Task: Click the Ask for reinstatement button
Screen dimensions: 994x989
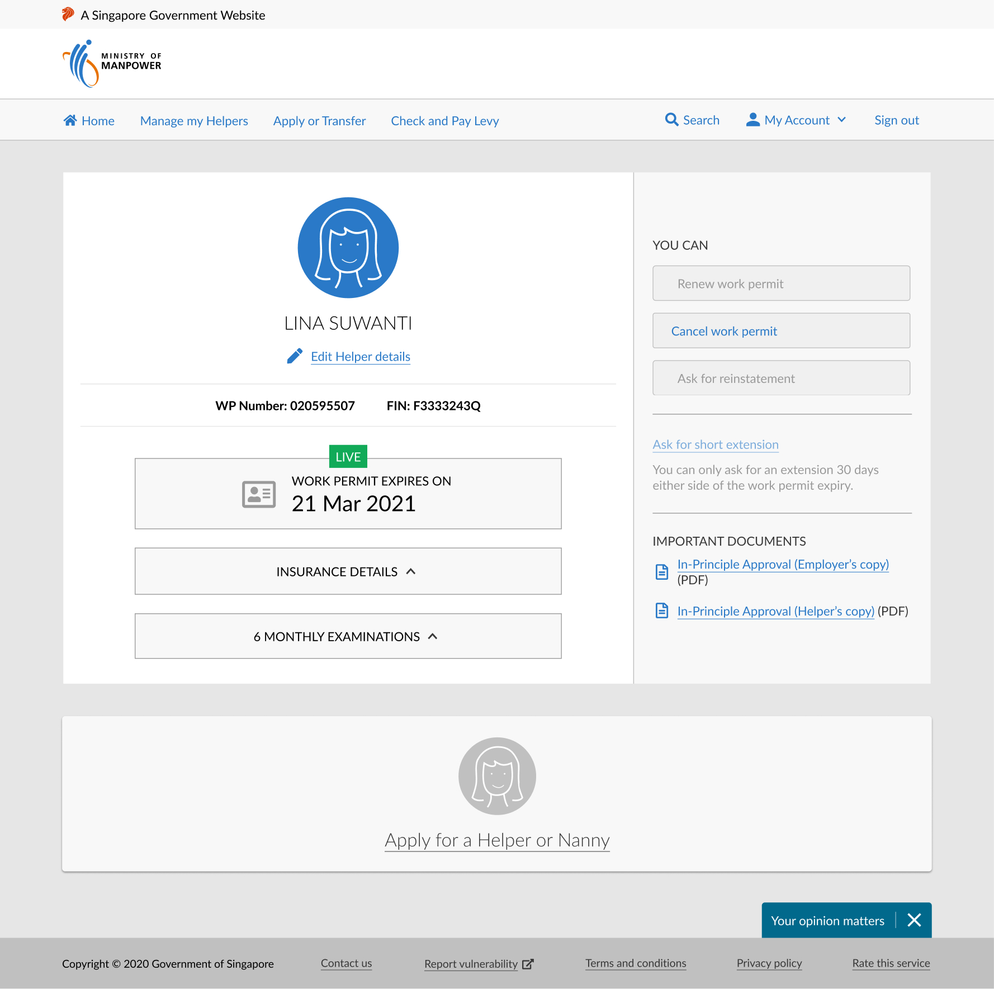Action: click(781, 378)
